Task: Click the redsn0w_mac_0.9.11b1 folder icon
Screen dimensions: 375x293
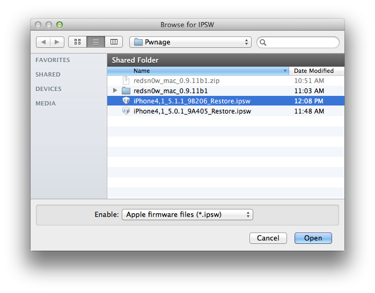Action: point(126,91)
